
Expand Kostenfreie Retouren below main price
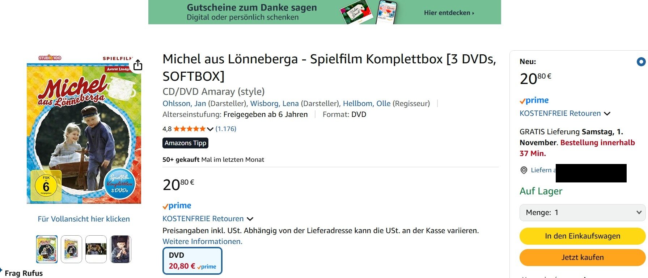[x=250, y=219]
